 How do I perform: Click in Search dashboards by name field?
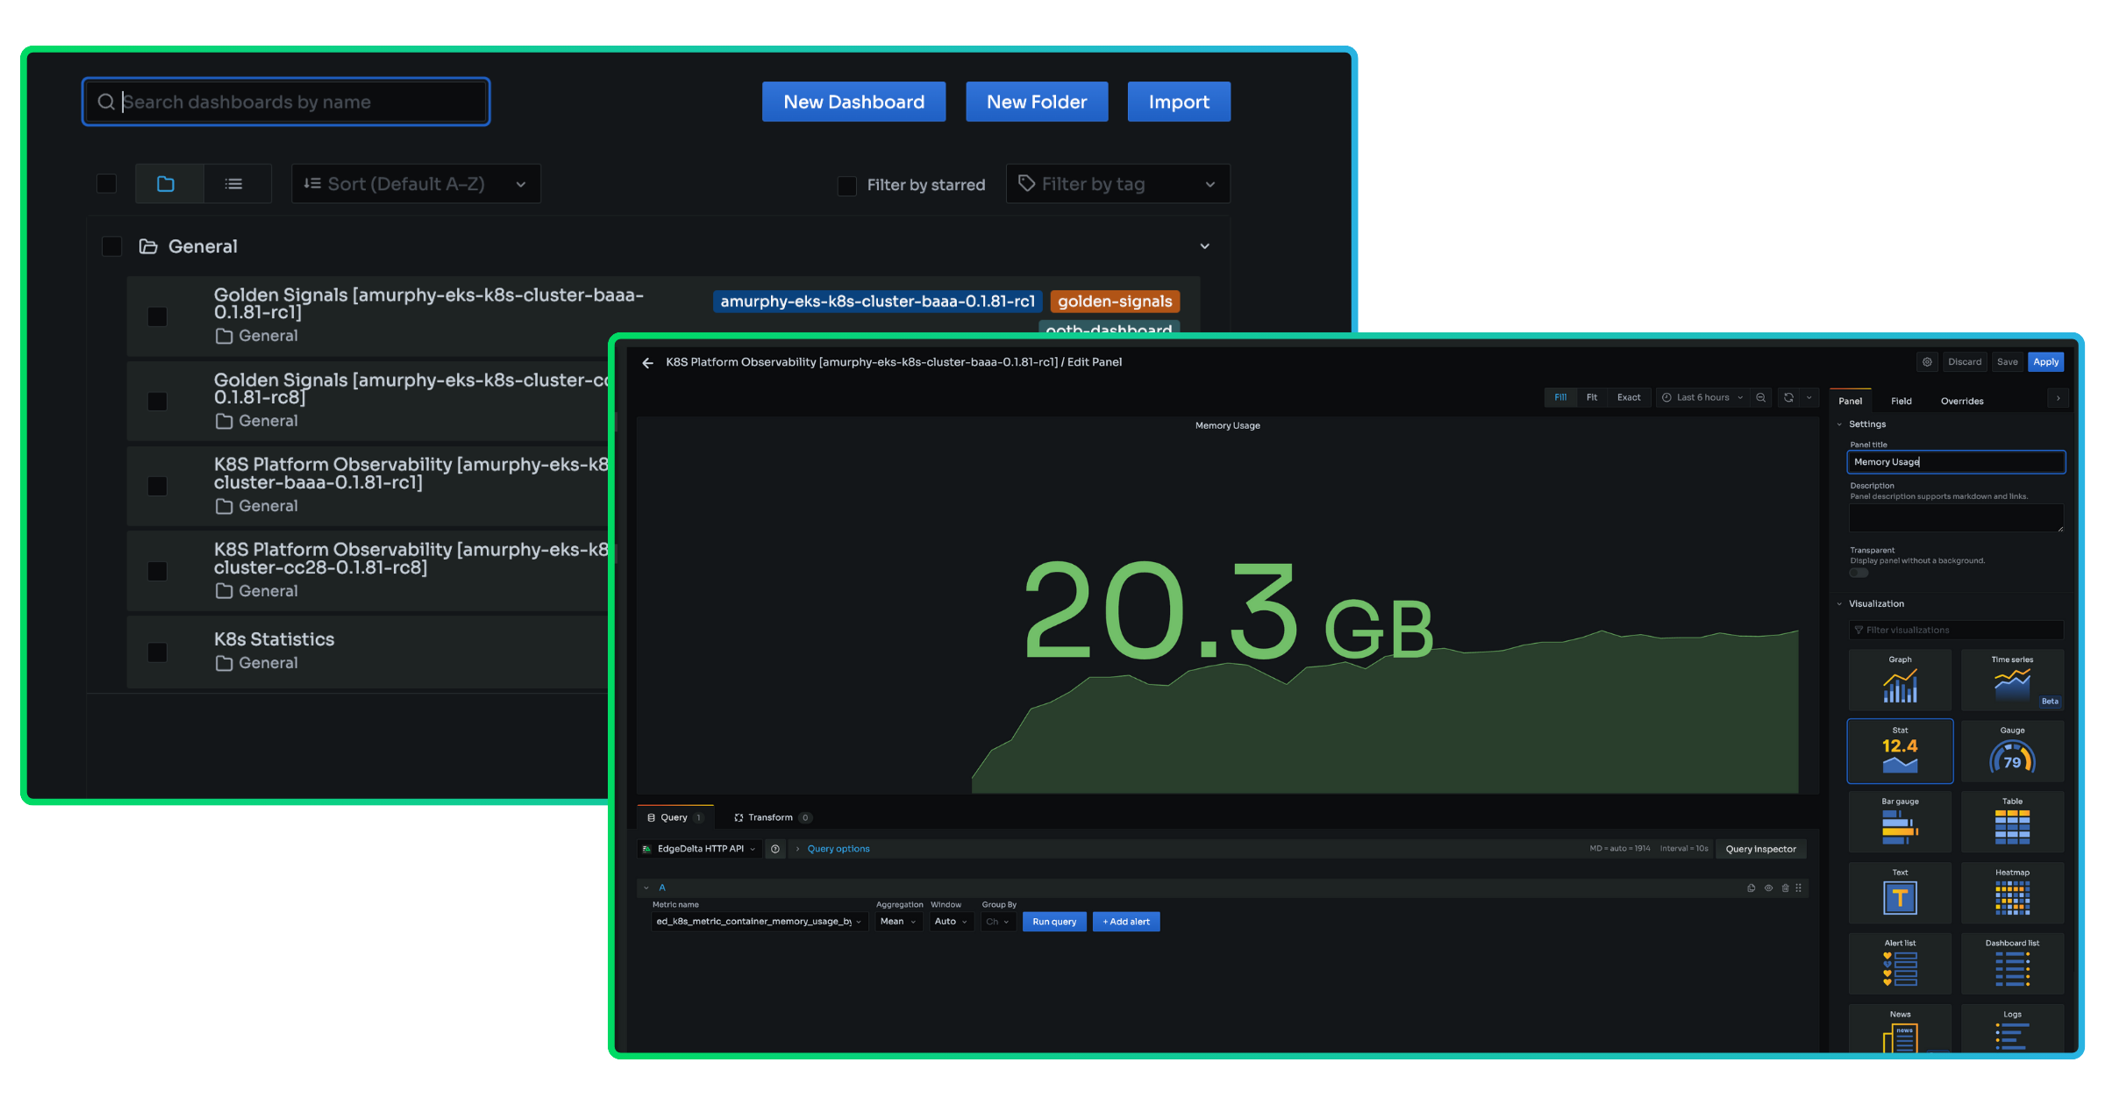(298, 103)
